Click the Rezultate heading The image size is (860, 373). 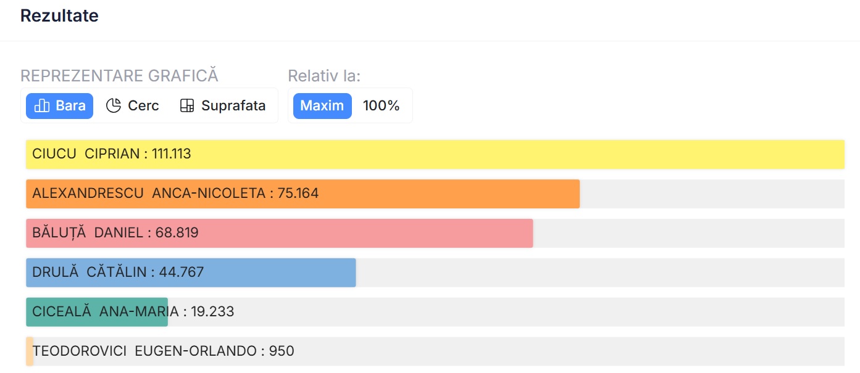point(59,16)
